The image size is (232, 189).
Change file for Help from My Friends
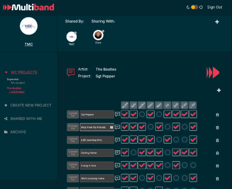73,127
